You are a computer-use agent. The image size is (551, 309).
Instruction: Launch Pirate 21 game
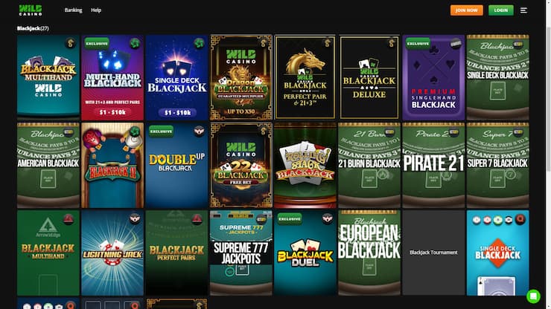pos(433,165)
